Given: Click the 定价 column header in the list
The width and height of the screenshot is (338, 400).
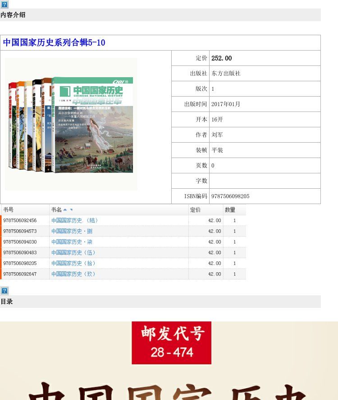Looking at the screenshot, I should click(x=196, y=210).
